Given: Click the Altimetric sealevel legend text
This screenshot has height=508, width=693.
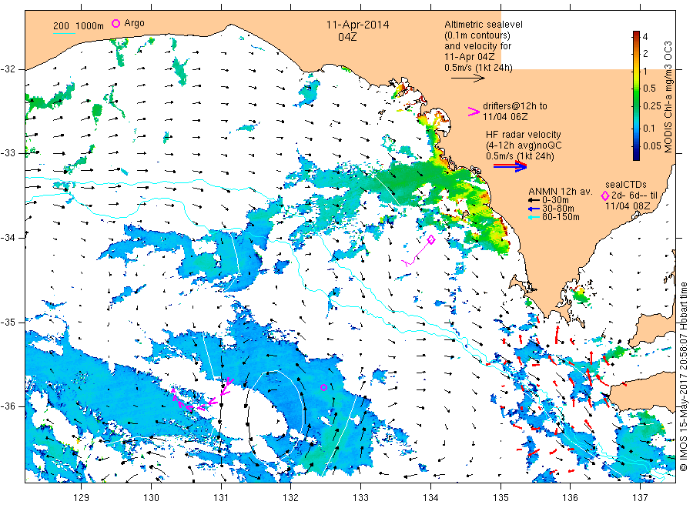Looking at the screenshot, I should tap(483, 25).
